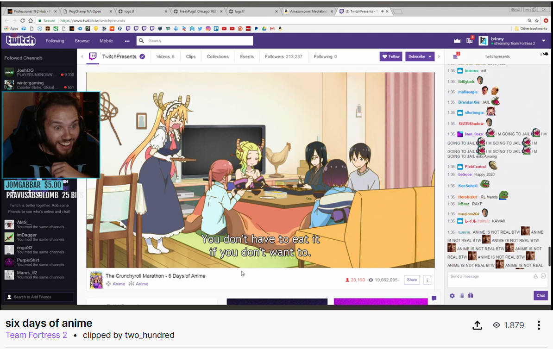Click the chat gift bits icon
The width and height of the screenshot is (553, 349).
tap(471, 295)
